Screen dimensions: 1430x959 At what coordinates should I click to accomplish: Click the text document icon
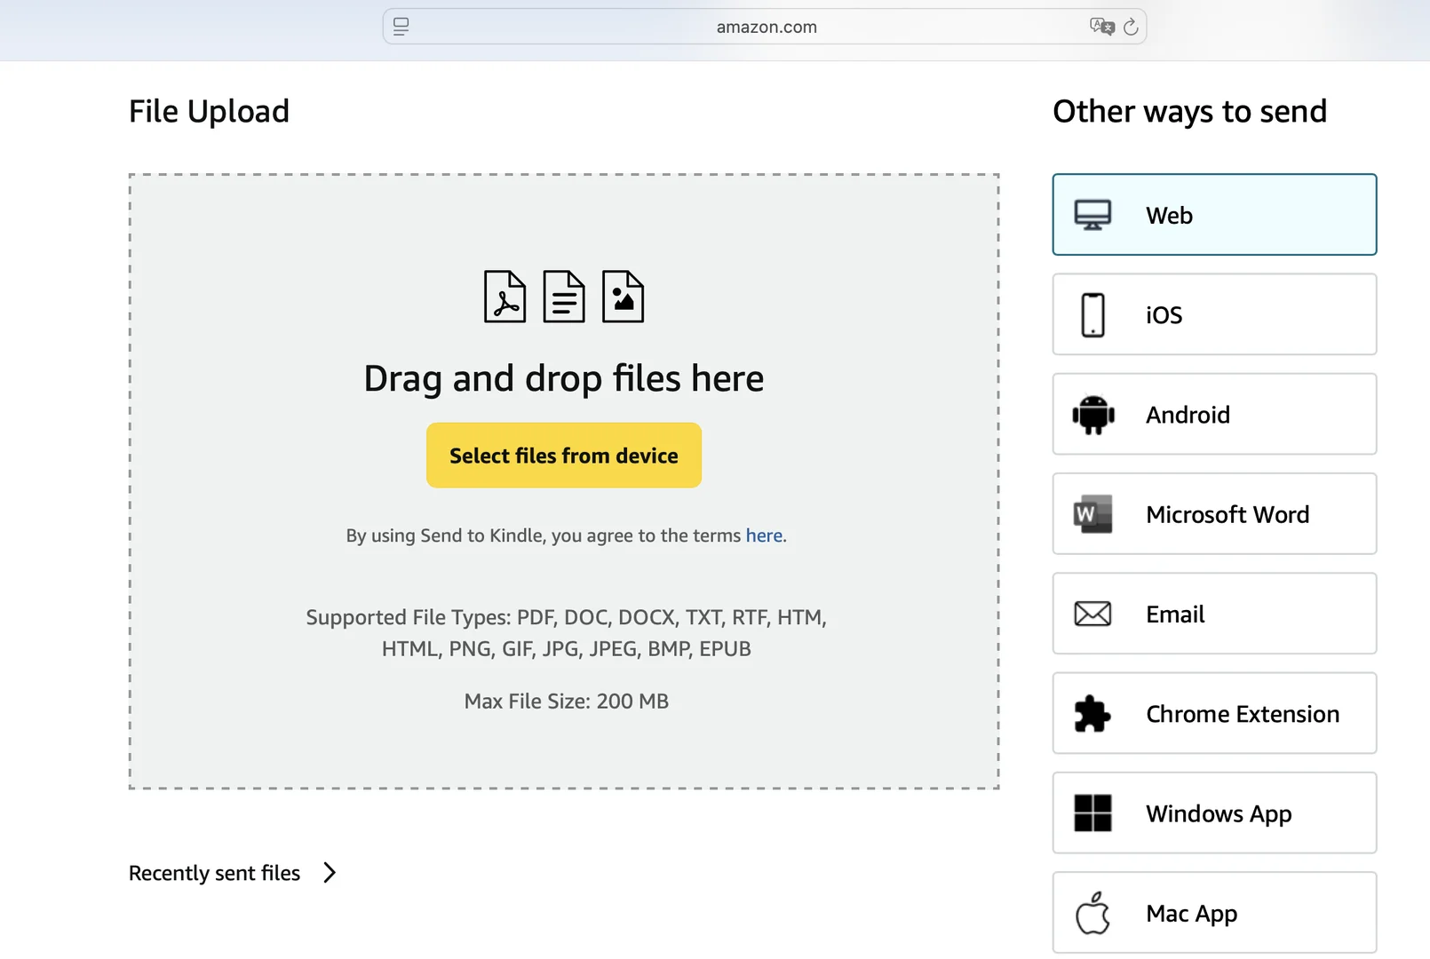pos(564,297)
